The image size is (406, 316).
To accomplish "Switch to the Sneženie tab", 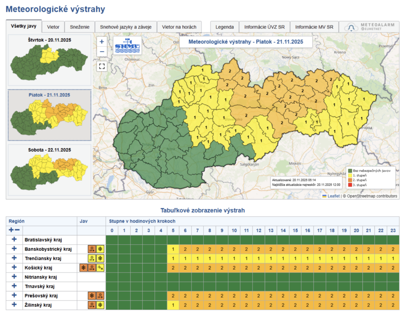I will 80,27.
